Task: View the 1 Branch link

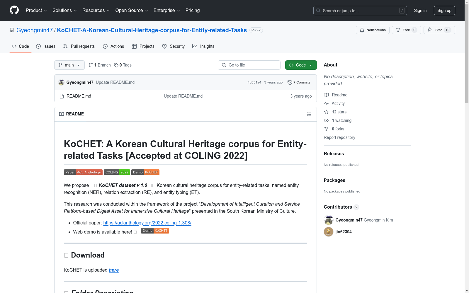Action: (x=100, y=65)
